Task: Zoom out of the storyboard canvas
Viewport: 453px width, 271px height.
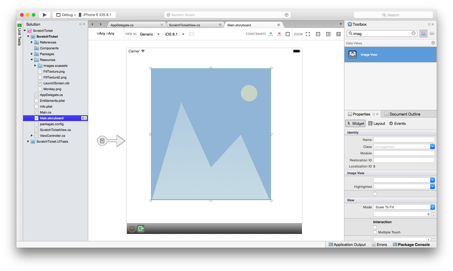Action: click(x=318, y=34)
